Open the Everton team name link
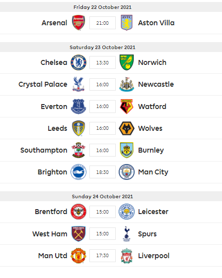Screen dimensions: 222x278 54,107
